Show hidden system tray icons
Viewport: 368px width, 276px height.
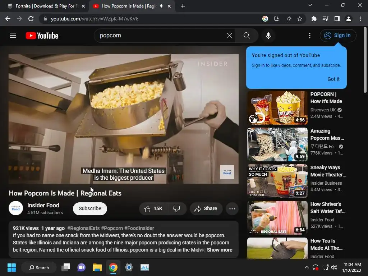pos(307,267)
